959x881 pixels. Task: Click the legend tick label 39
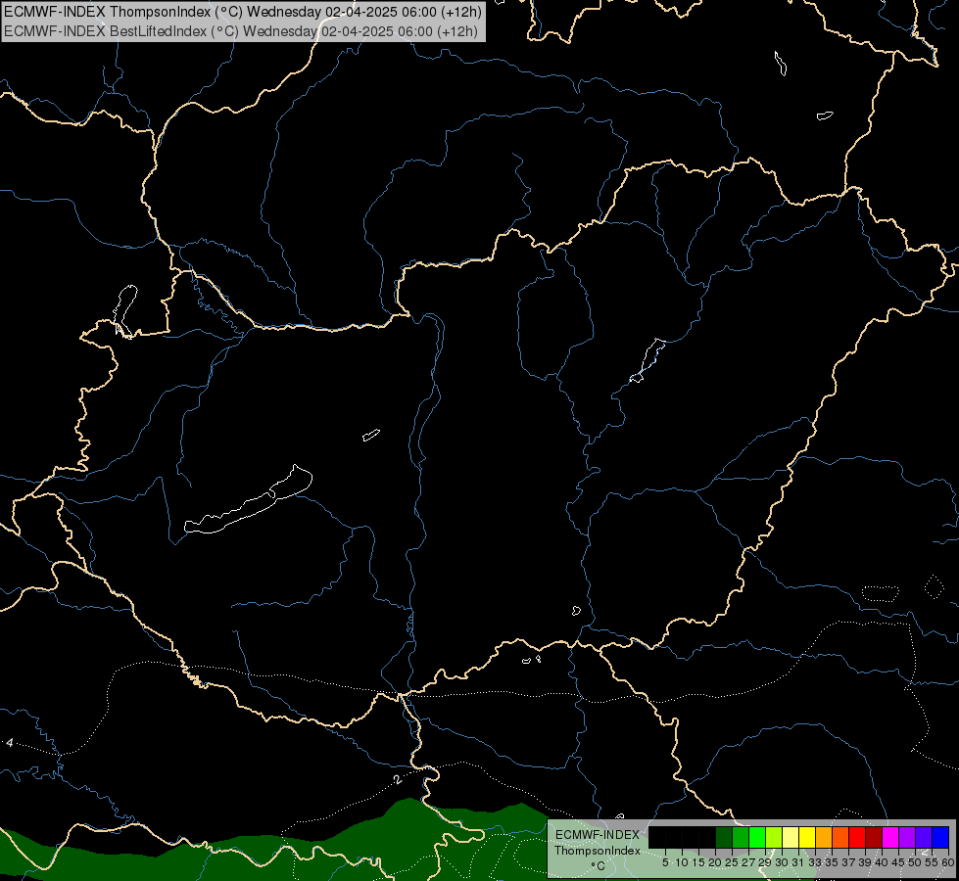(865, 862)
